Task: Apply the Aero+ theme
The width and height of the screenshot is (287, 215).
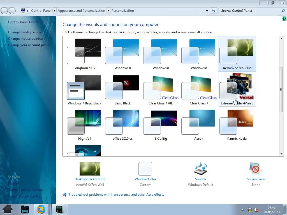Action: [x=199, y=125]
